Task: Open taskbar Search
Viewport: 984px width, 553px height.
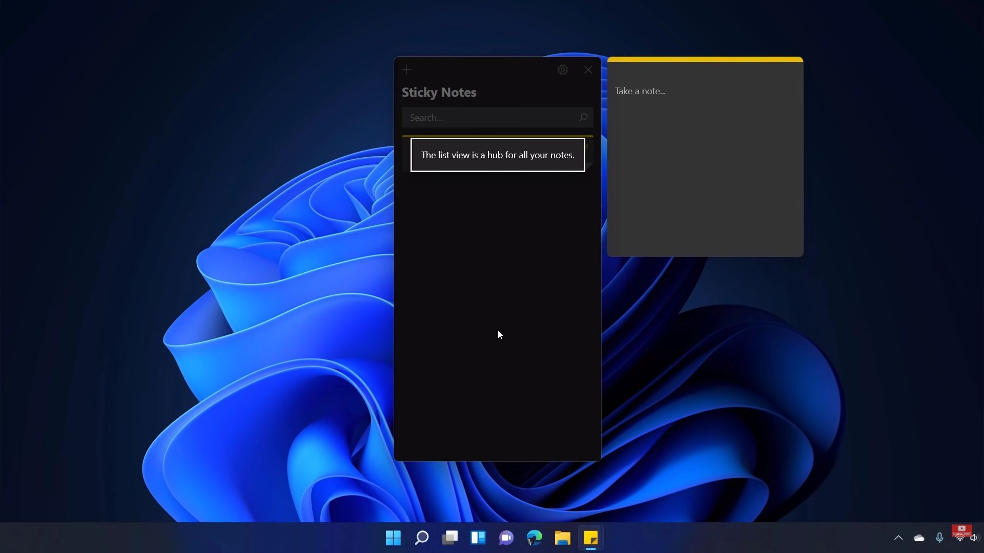Action: [421, 538]
